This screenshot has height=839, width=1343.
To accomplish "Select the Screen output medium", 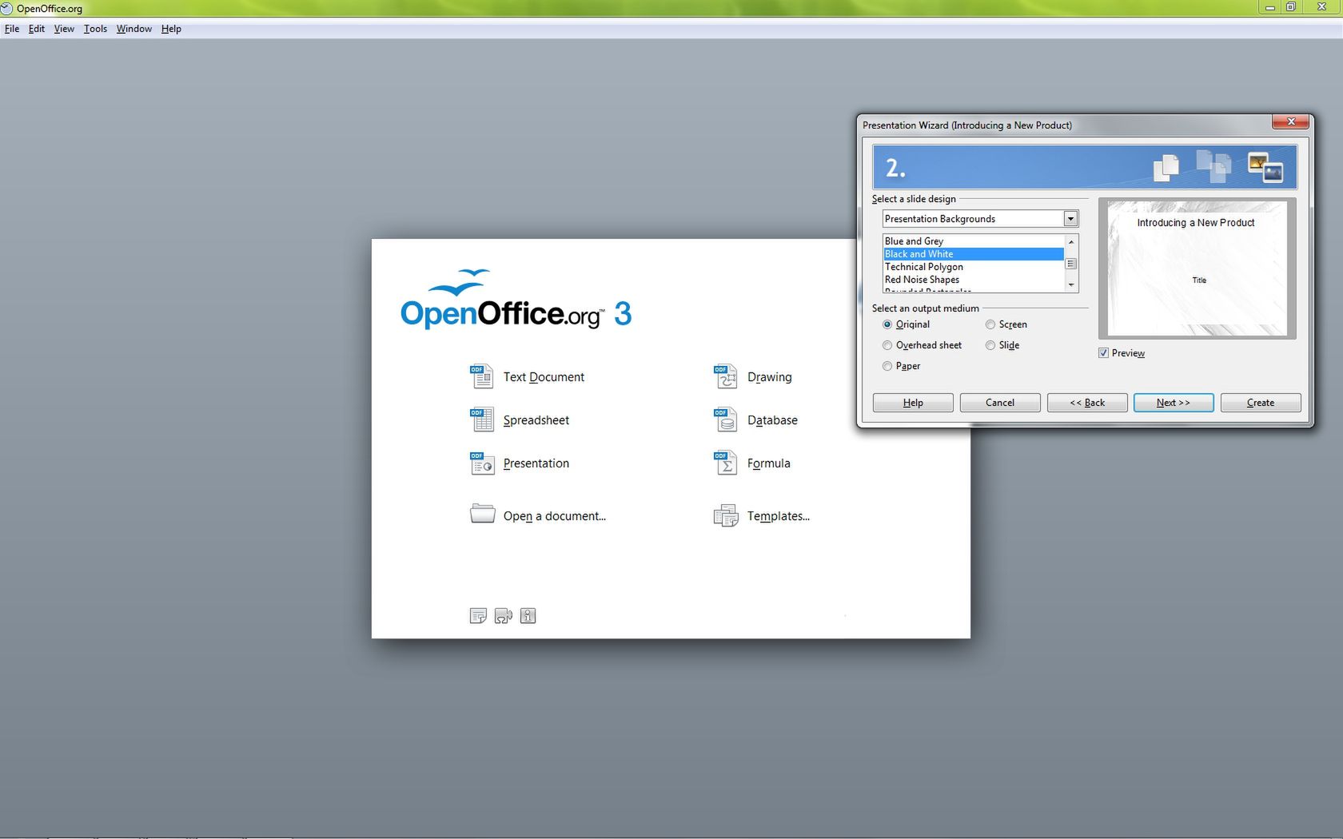I will 990,324.
